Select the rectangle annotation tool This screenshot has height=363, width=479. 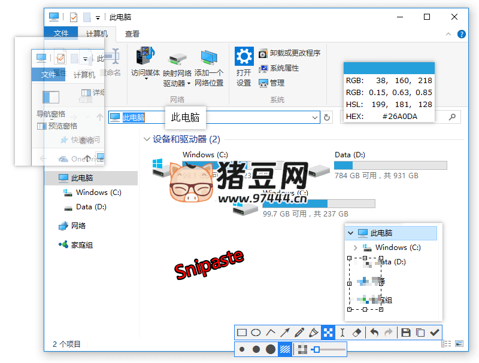[x=242, y=332]
